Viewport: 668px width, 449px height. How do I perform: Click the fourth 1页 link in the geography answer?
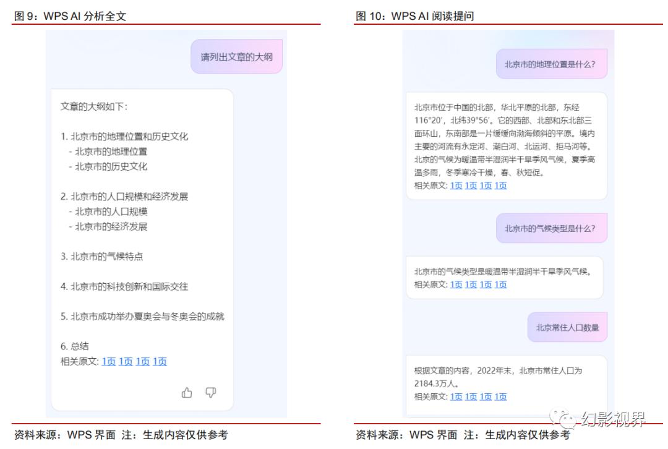click(500, 185)
